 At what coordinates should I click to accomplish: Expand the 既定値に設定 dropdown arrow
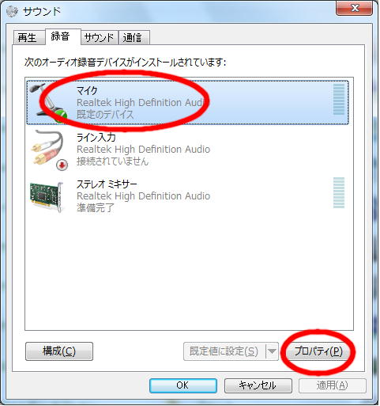pyautogui.click(x=272, y=351)
